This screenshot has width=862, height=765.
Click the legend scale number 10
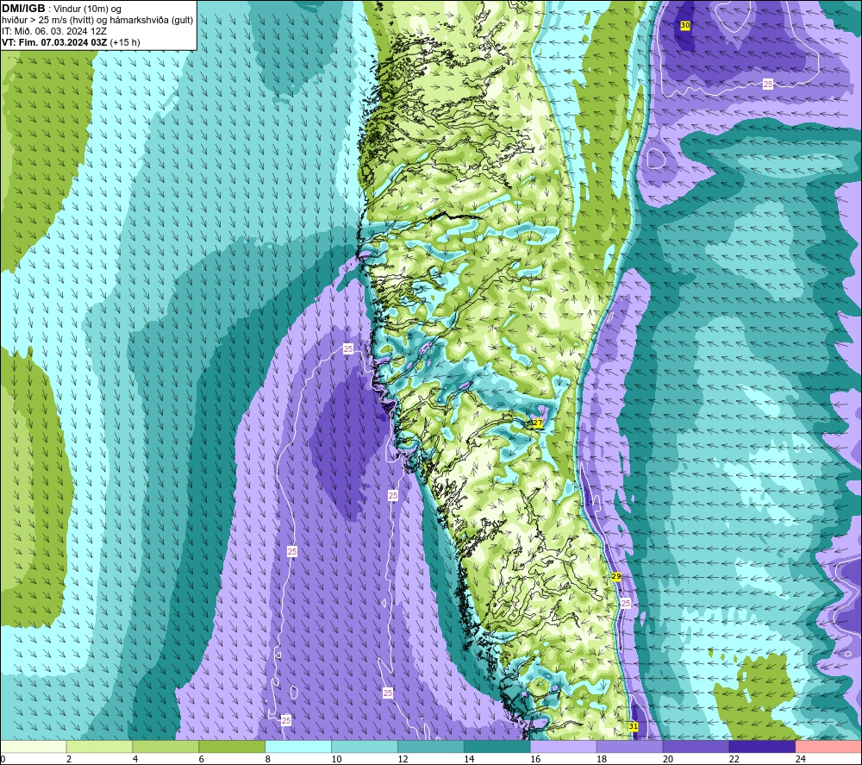click(x=336, y=759)
